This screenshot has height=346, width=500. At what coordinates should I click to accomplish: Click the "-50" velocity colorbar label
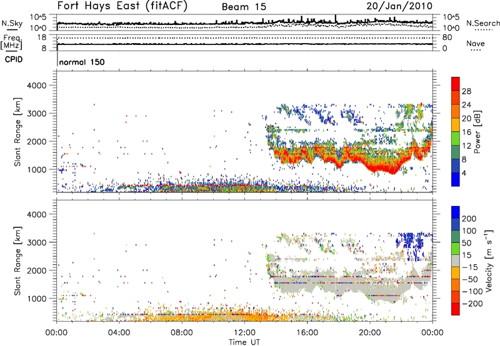[x=471, y=279]
